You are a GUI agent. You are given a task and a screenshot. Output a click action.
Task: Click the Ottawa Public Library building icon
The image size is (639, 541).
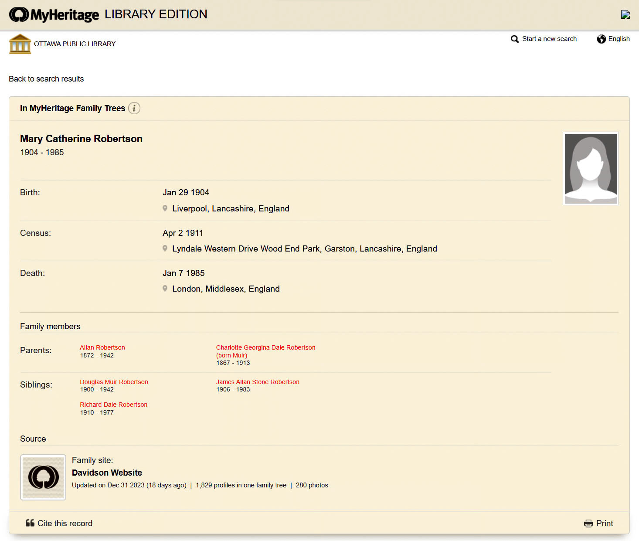pos(20,44)
